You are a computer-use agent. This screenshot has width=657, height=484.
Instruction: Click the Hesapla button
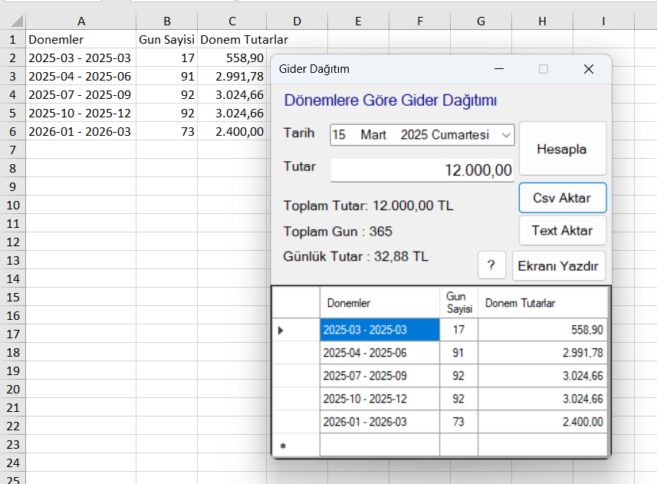[562, 149]
